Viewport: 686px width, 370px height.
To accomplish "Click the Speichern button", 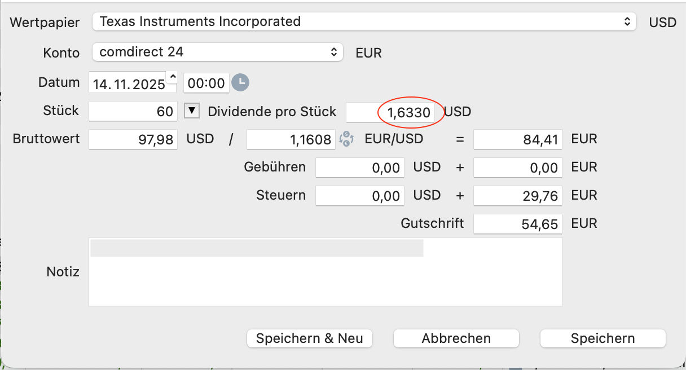I will click(x=603, y=338).
